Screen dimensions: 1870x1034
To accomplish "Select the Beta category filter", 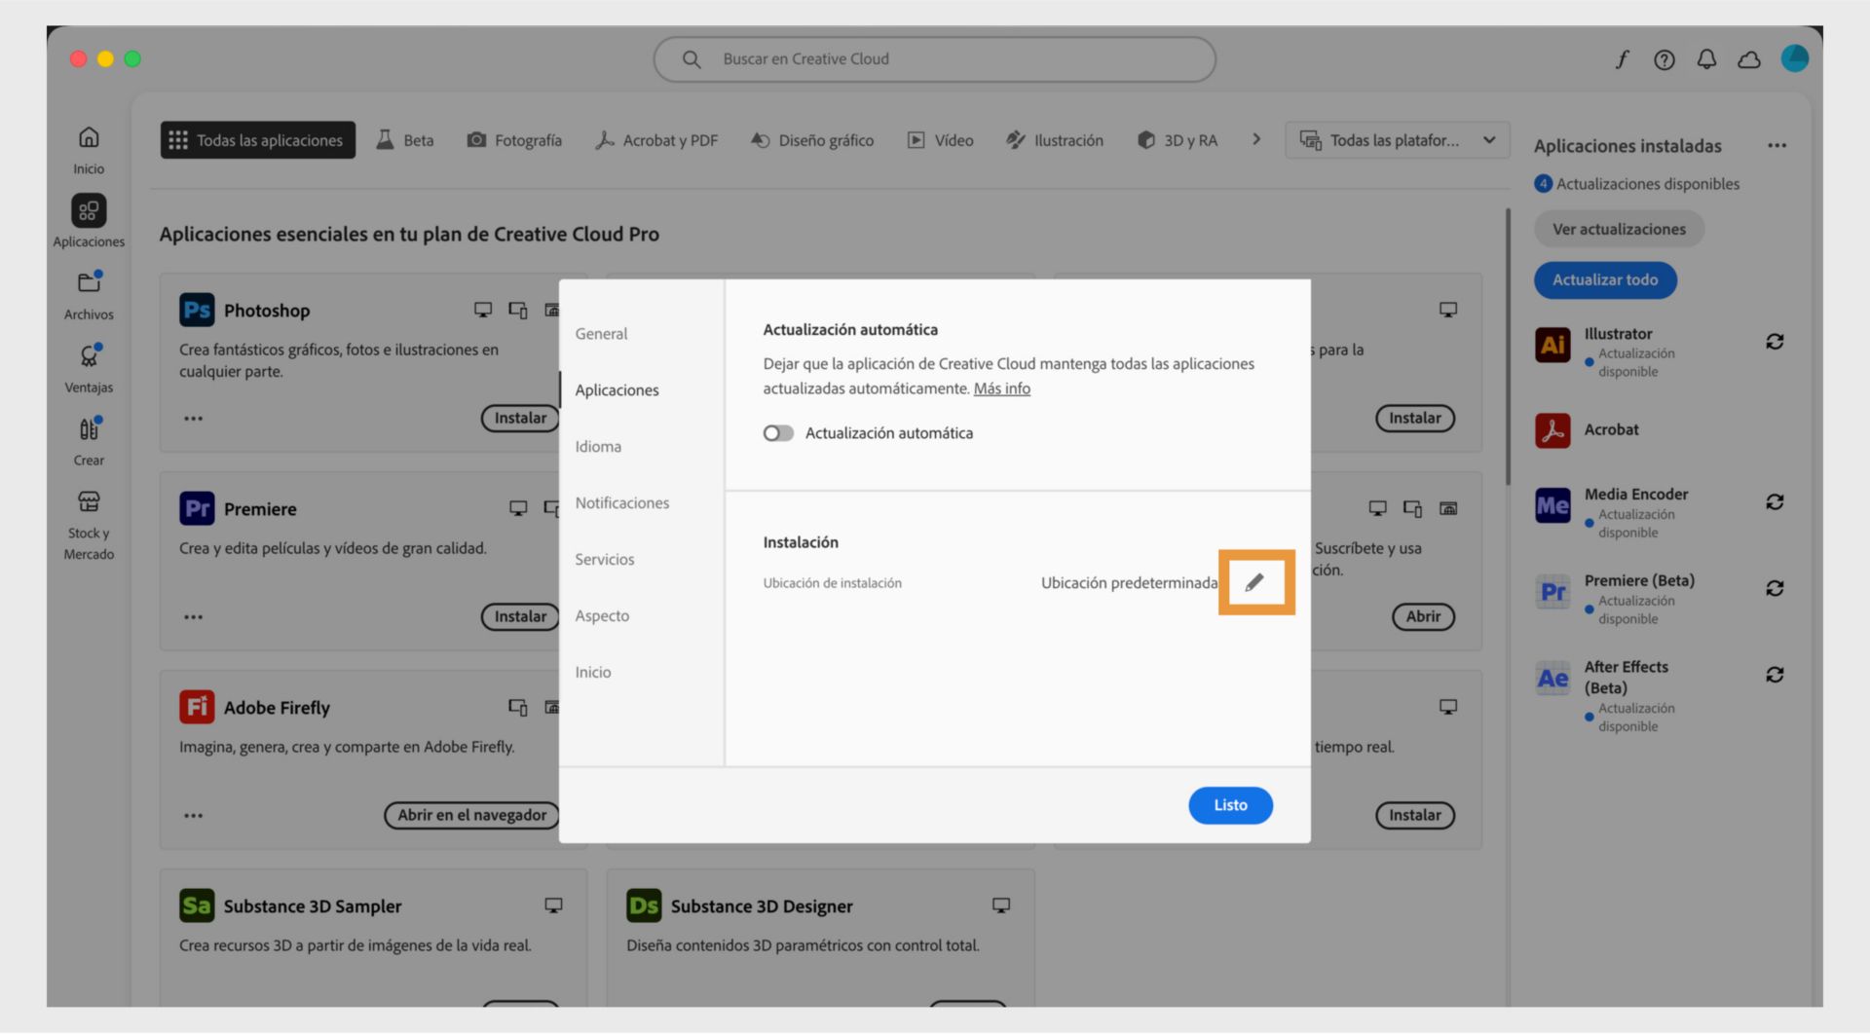I will (405, 140).
